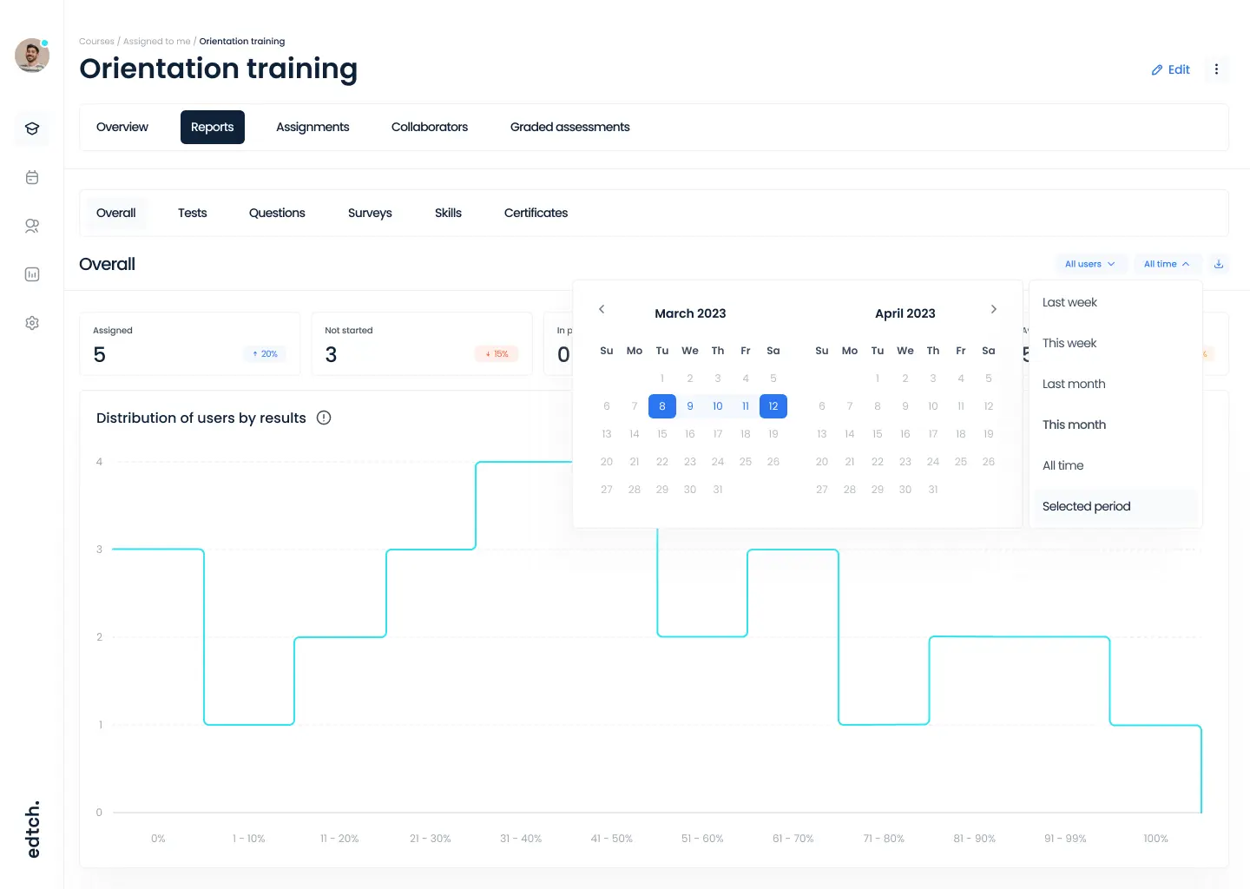Click the edtch logo
Screen dimensions: 1250x889
click(x=33, y=829)
